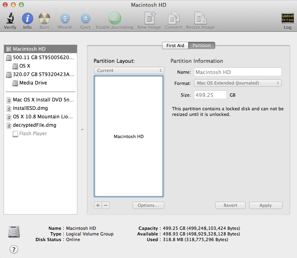Viewport: 297px width, 258px height.
Task: Select Macintosh HD in the sidebar
Action: click(x=40, y=49)
